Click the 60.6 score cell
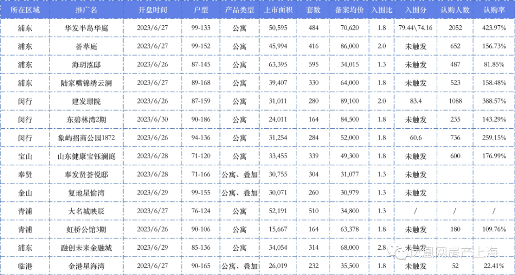The image size is (515, 275). click(x=416, y=139)
